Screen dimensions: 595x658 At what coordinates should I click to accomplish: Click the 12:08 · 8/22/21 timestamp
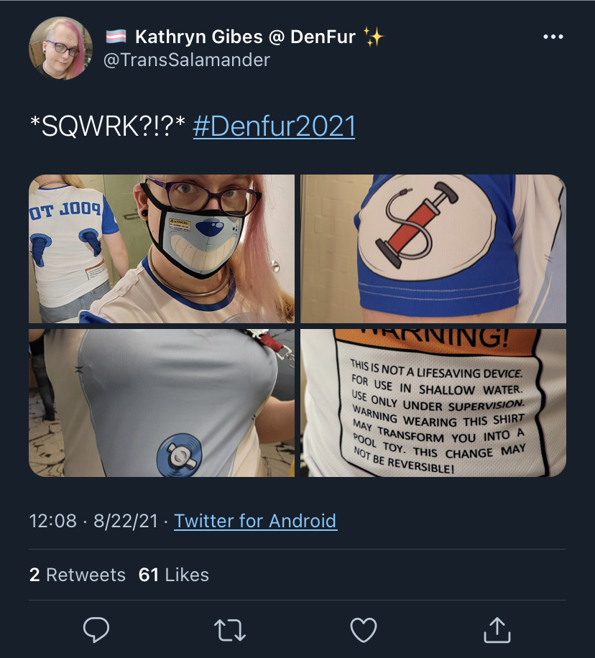[x=93, y=521]
